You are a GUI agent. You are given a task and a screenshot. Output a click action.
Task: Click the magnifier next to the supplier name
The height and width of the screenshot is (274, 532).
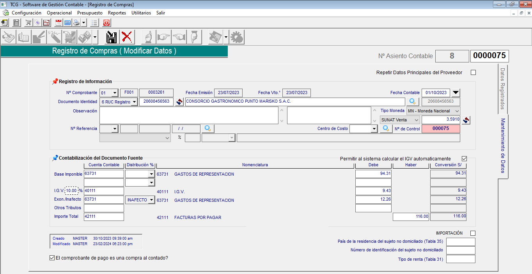pos(413,101)
